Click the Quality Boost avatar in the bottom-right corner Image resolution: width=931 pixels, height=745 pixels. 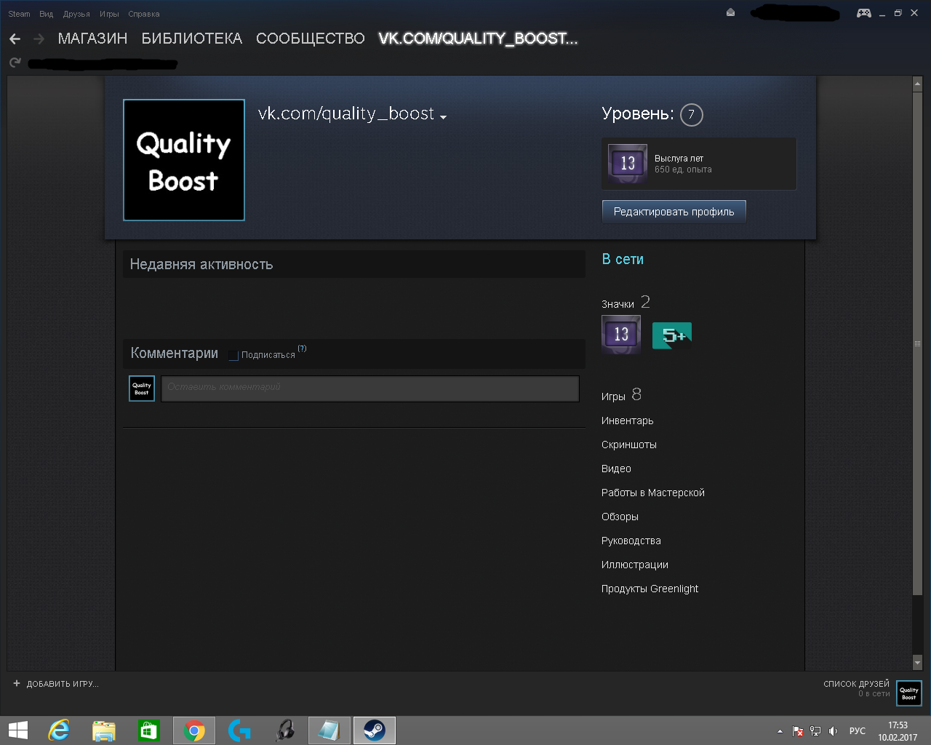click(909, 693)
